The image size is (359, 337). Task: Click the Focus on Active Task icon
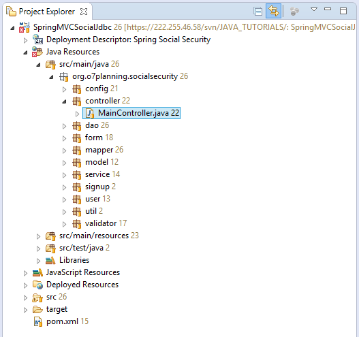294,11
